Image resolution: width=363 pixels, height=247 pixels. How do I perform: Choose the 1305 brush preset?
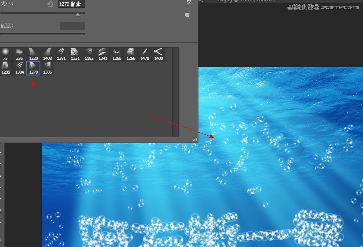click(x=47, y=68)
